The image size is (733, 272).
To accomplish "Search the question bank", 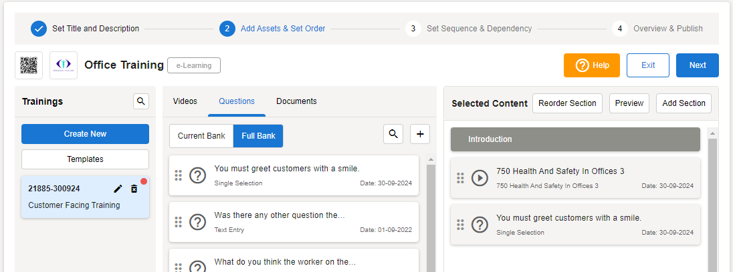I will coord(393,134).
